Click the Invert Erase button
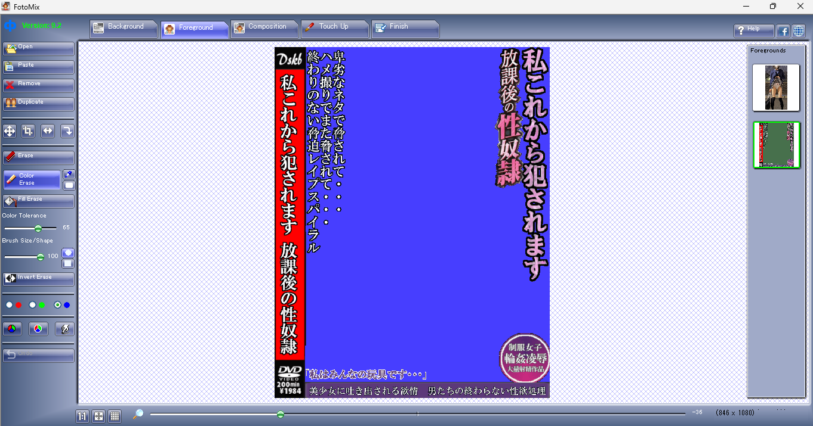 pos(39,278)
